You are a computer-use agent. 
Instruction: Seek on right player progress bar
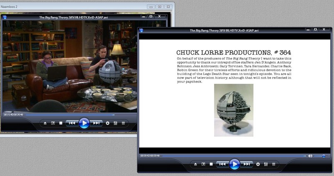tap(234, 156)
